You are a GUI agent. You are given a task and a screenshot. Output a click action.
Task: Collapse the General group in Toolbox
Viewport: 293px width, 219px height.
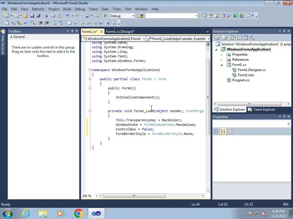(x=11, y=37)
